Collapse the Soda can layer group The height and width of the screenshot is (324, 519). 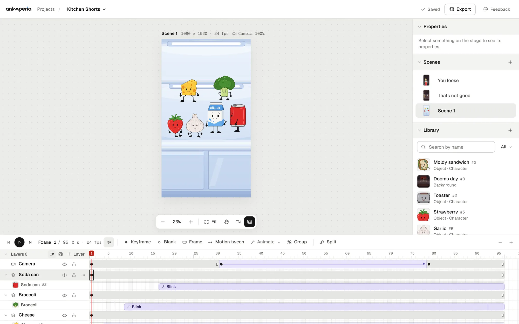pyautogui.click(x=6, y=275)
